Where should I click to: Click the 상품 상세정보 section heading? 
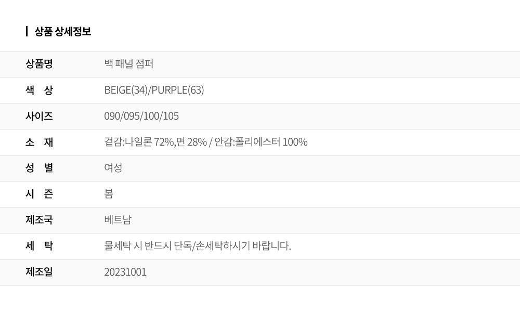click(63, 32)
